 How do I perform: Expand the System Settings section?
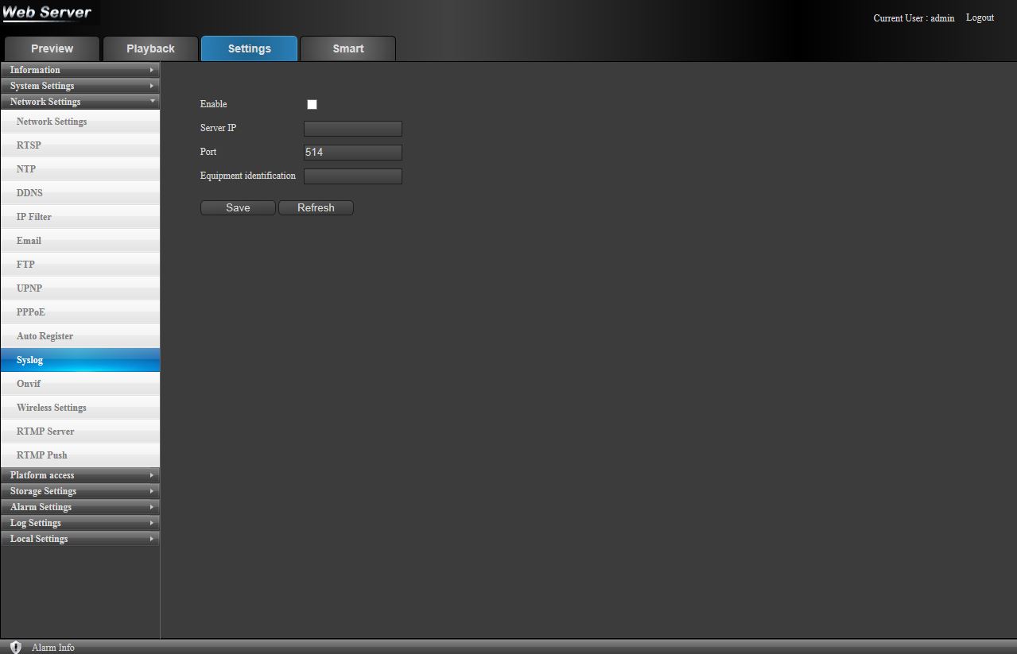[80, 86]
